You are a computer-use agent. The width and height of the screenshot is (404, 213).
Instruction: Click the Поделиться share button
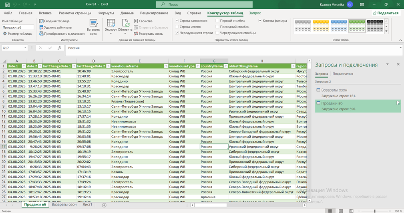click(x=386, y=13)
